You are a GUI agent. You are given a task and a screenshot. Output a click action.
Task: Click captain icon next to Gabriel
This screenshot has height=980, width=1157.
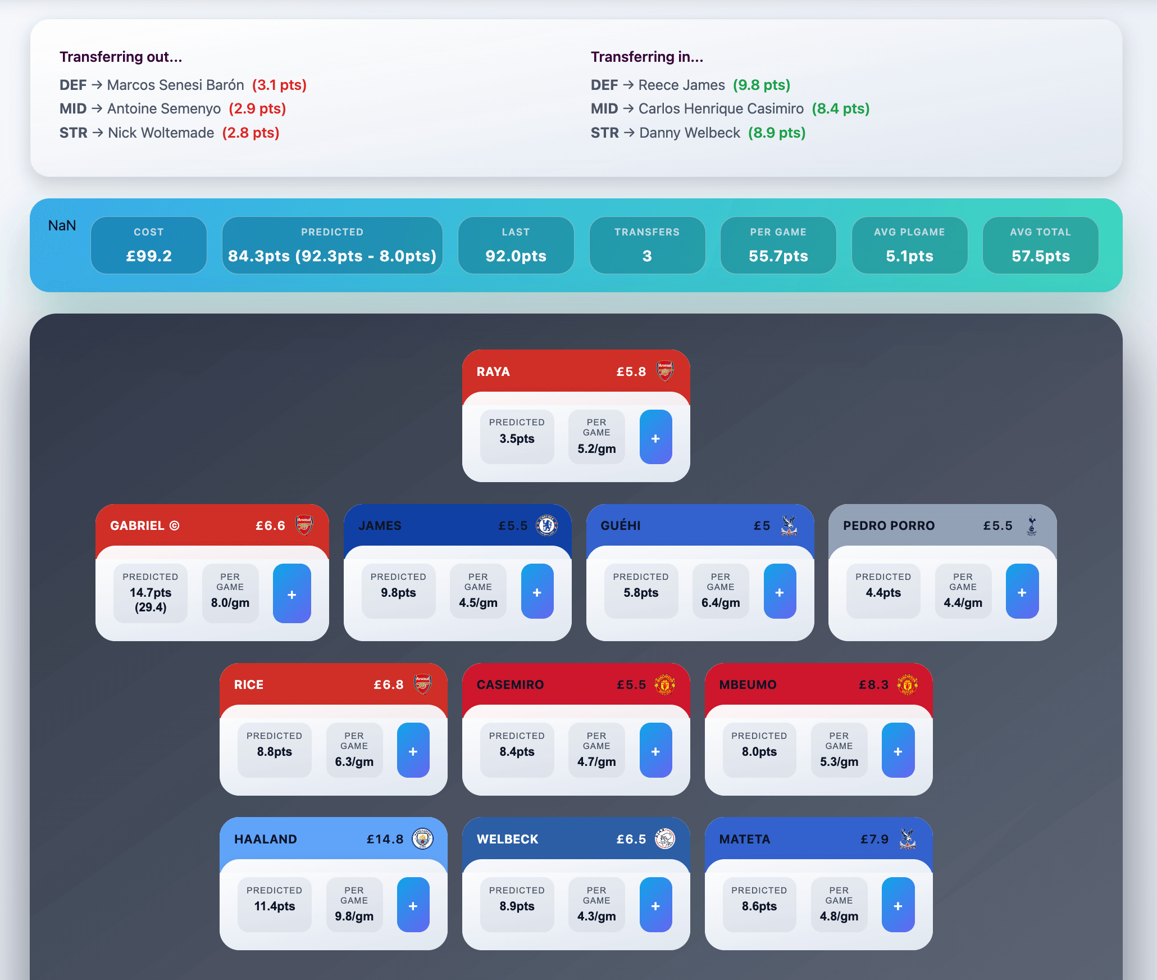175,525
